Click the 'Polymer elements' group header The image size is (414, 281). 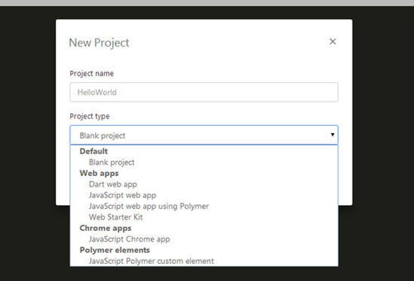(115, 250)
